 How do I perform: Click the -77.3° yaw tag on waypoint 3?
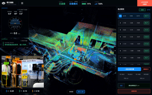click(146, 30)
